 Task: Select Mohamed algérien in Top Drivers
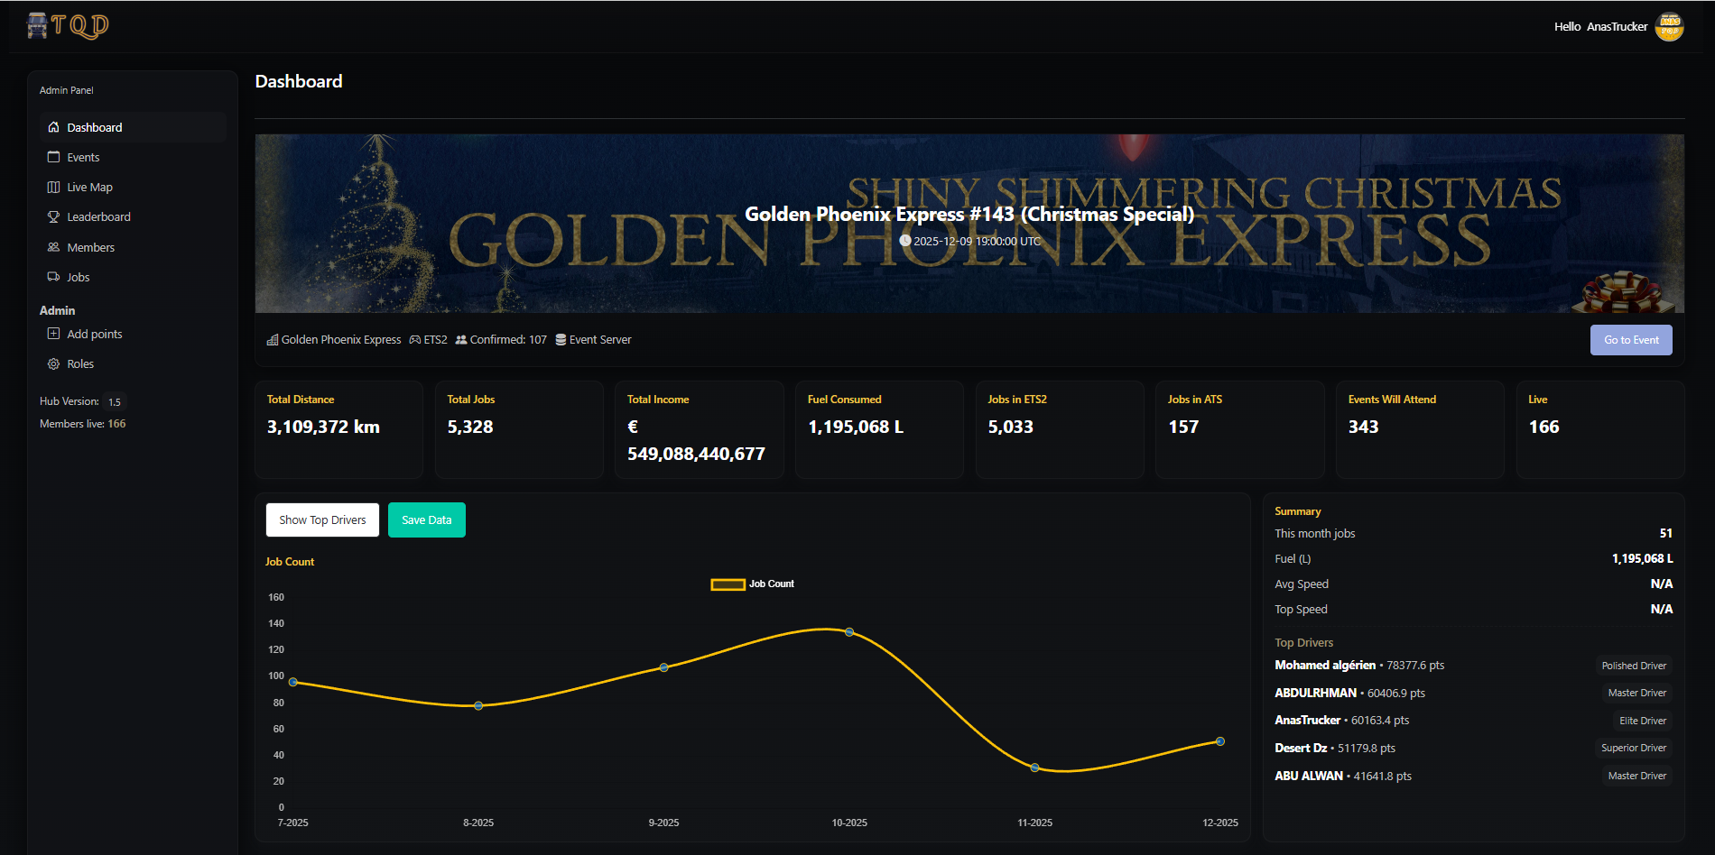coord(1324,666)
